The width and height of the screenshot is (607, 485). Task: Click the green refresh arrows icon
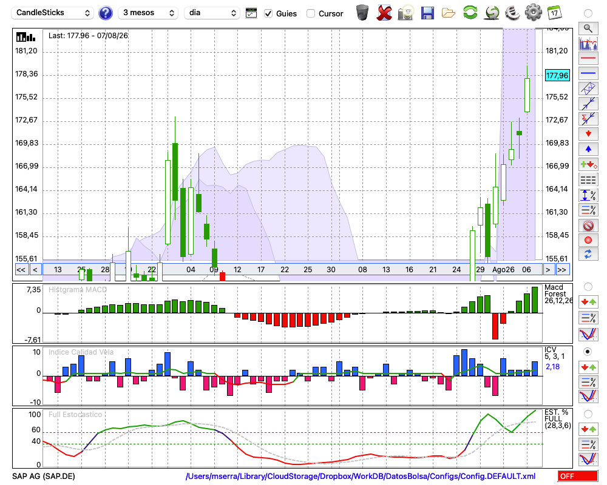(x=470, y=13)
